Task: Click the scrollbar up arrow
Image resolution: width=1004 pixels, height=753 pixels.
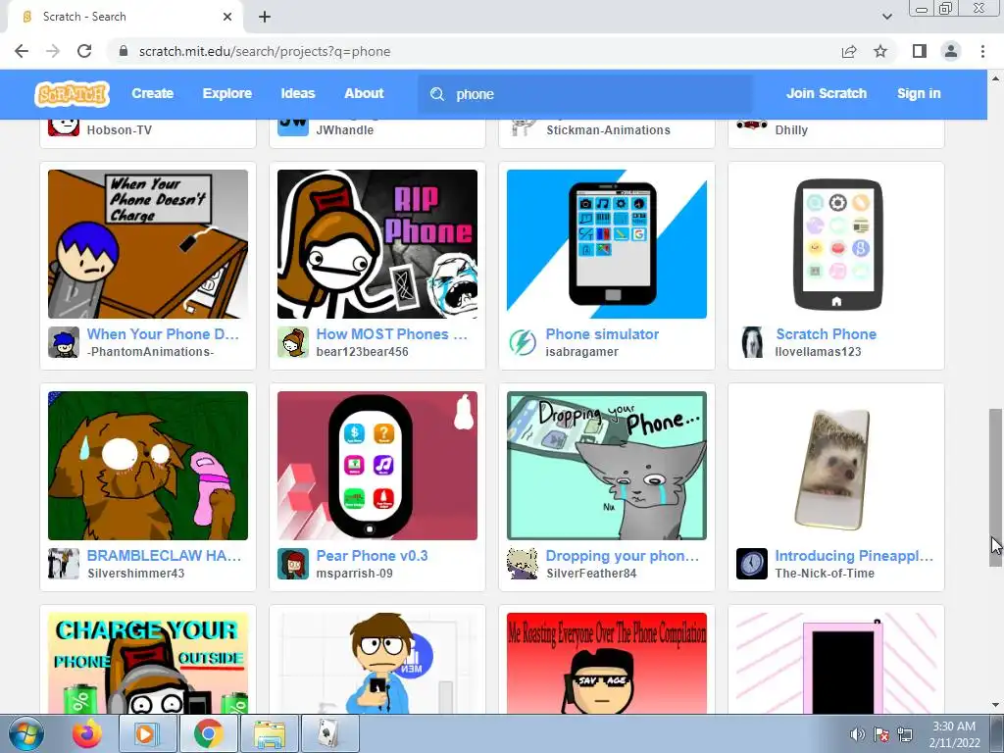Action: click(x=995, y=78)
